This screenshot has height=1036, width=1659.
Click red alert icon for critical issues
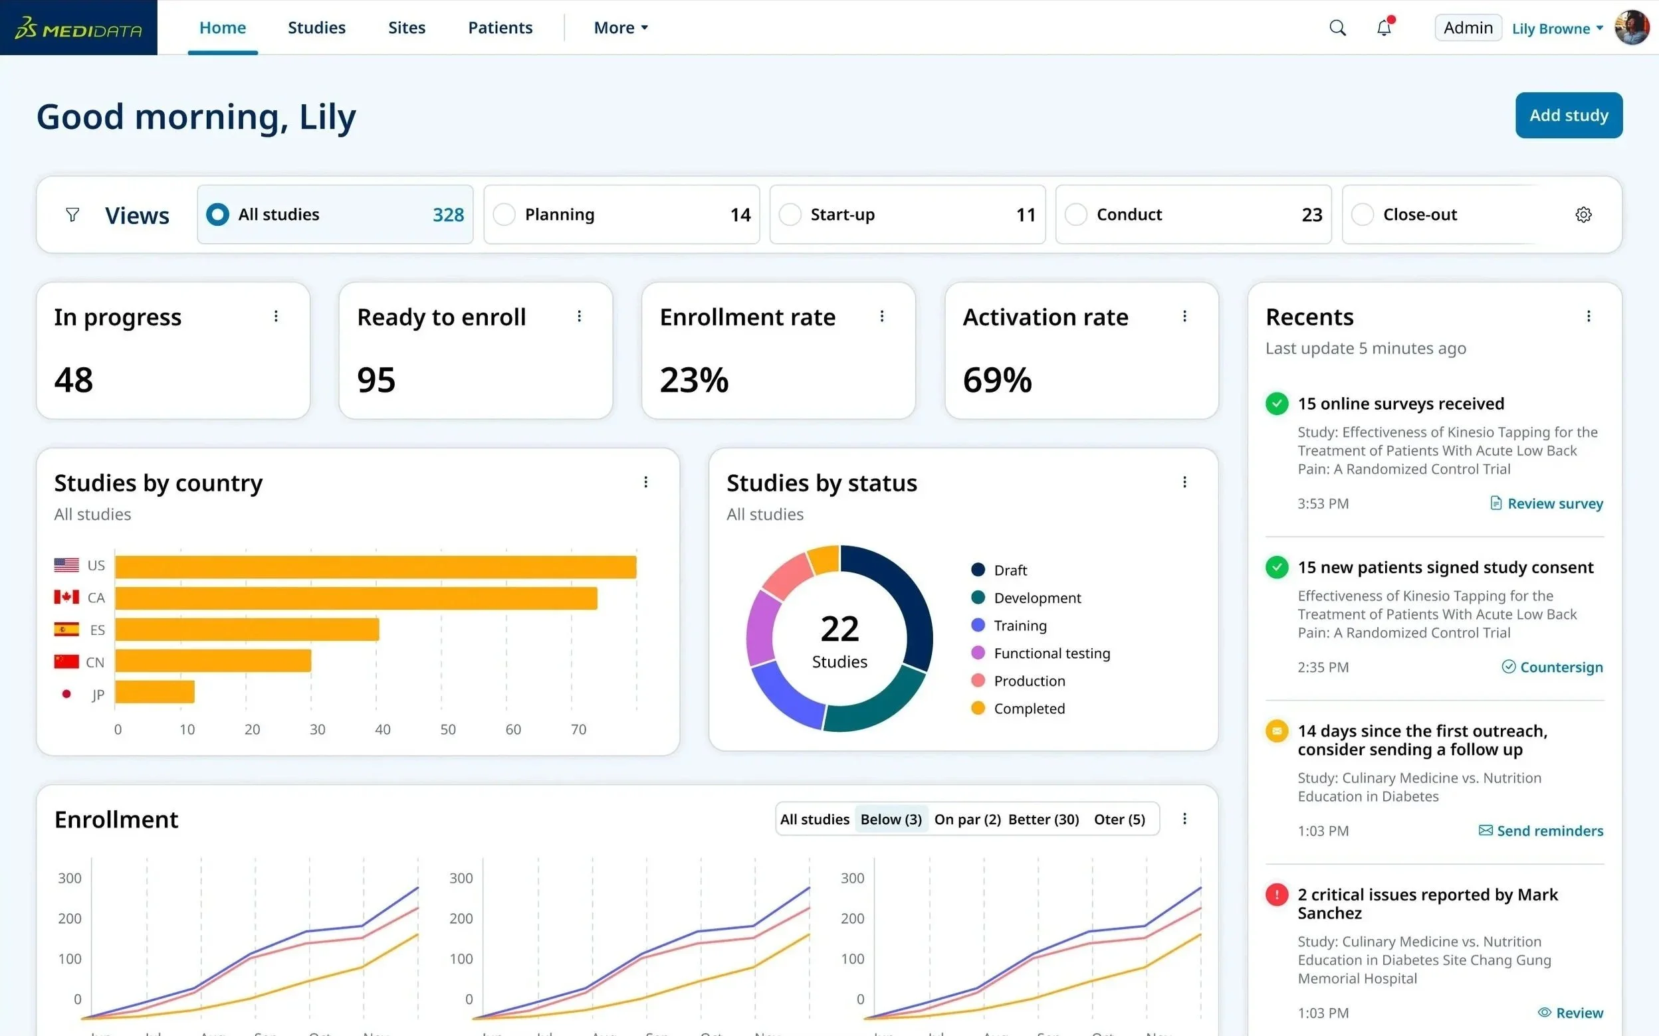1276,895
